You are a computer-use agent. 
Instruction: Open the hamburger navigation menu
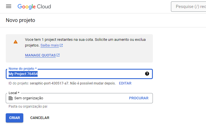pyautogui.click(x=9, y=6)
